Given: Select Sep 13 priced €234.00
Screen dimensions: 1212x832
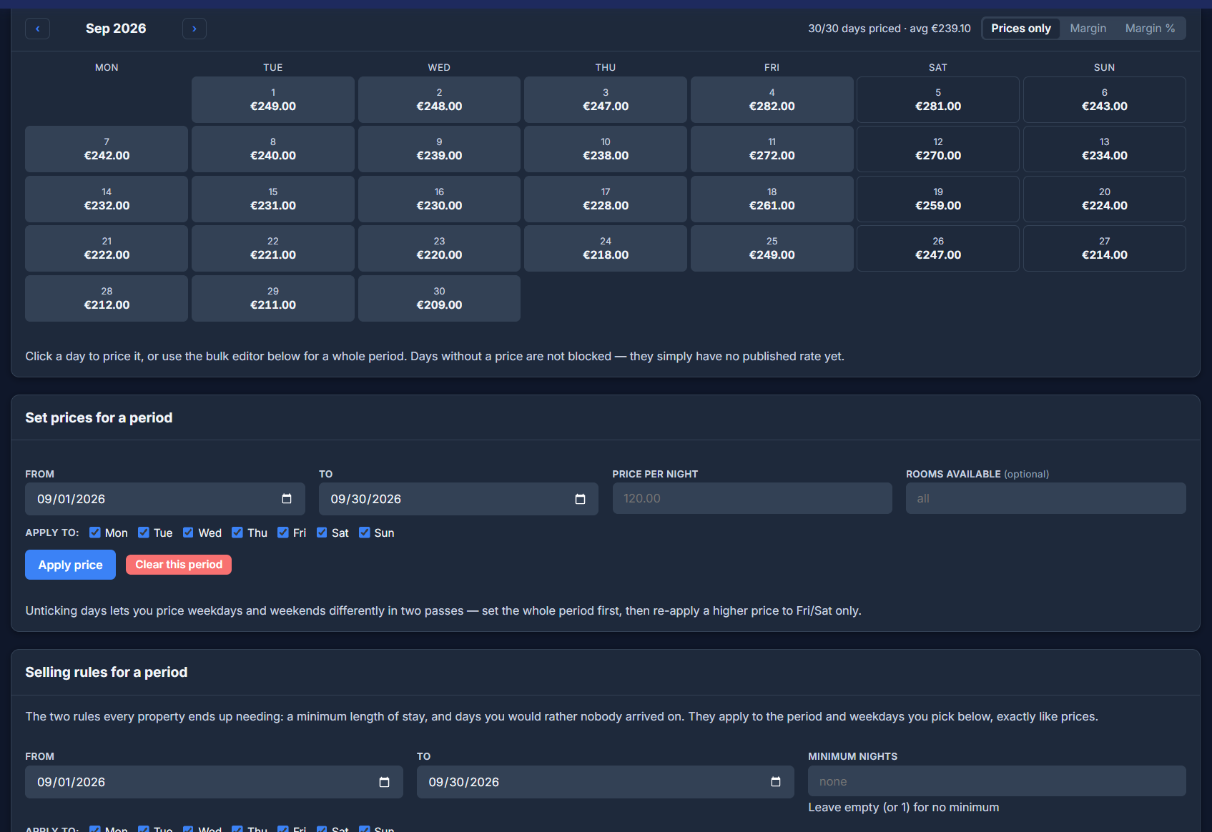Looking at the screenshot, I should [x=1105, y=149].
